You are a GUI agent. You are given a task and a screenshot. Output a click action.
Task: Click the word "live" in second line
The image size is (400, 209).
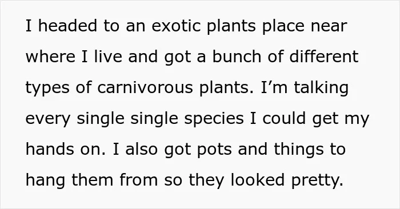[x=108, y=57]
